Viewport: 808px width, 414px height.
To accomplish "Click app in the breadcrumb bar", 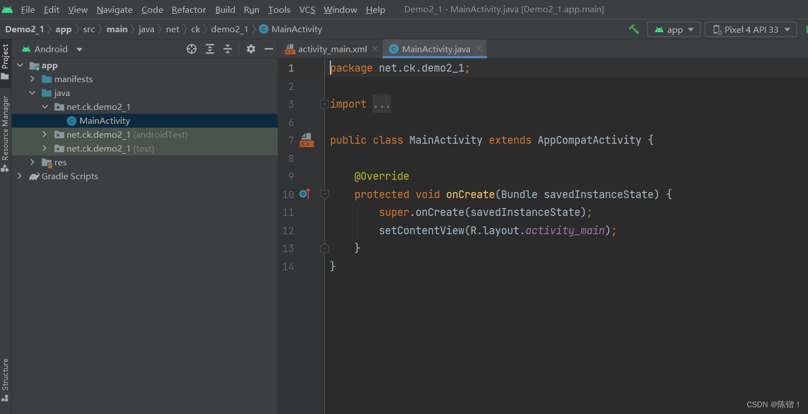I will [x=63, y=29].
